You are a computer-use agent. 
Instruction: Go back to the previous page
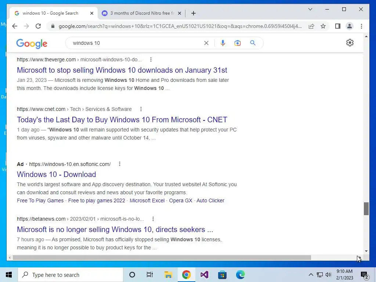[x=15, y=26]
